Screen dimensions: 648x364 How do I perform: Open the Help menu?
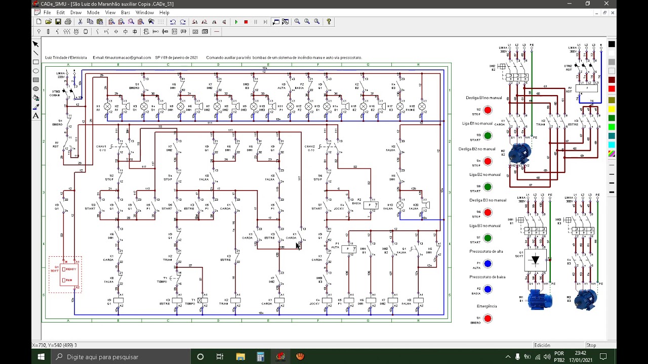coord(165,13)
